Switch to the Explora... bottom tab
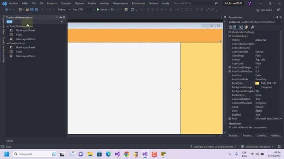The width and height of the screenshot is (284, 159). coord(234,136)
